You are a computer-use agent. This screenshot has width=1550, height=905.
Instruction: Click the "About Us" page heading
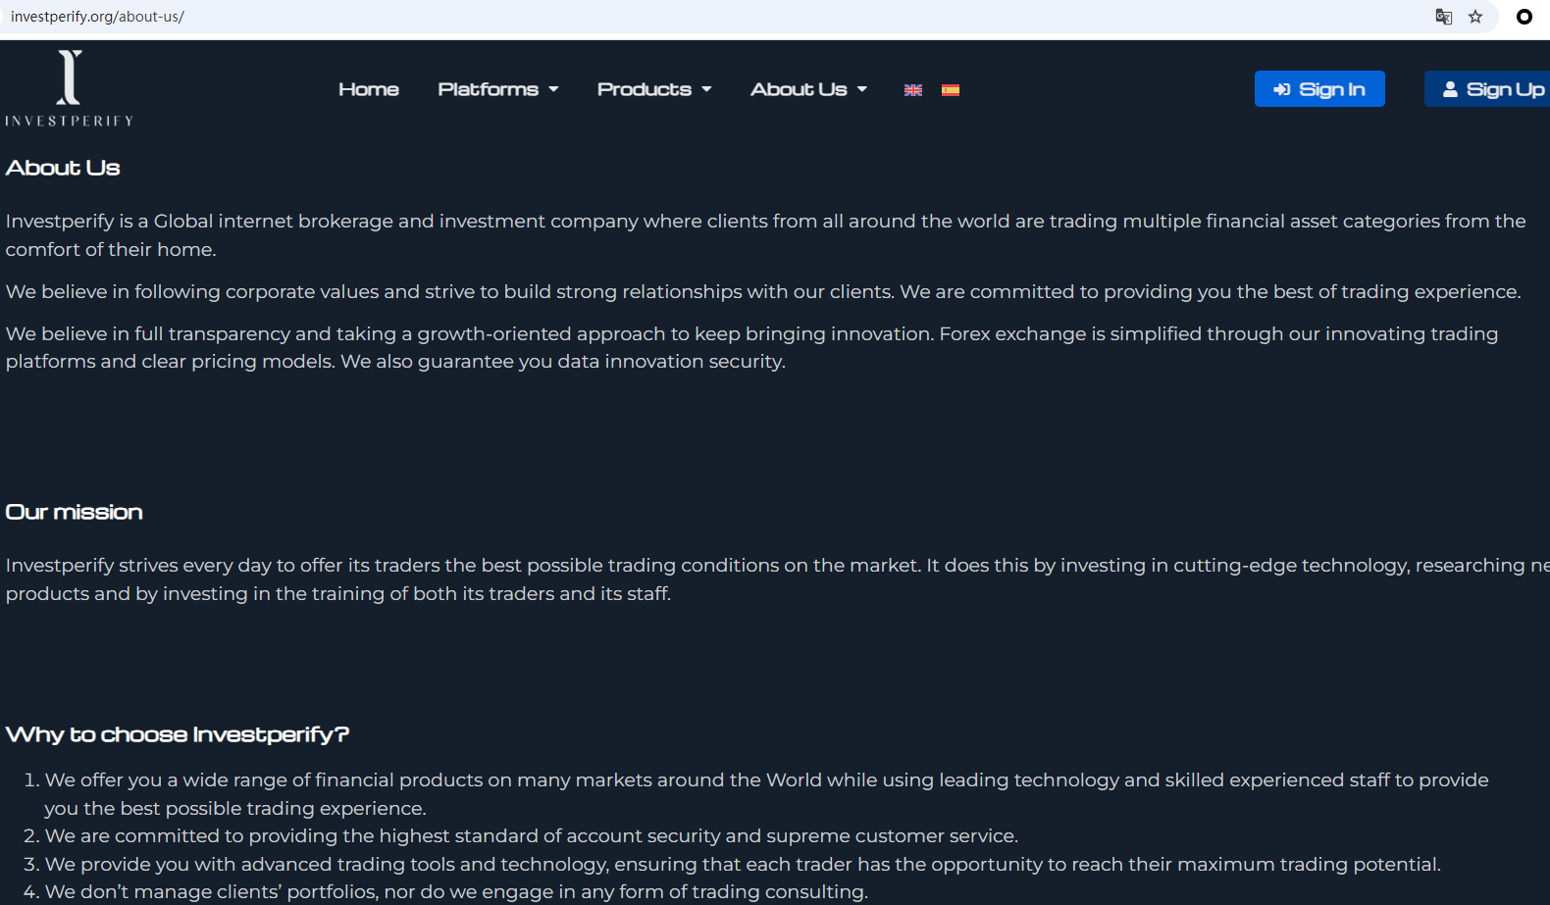63,168
